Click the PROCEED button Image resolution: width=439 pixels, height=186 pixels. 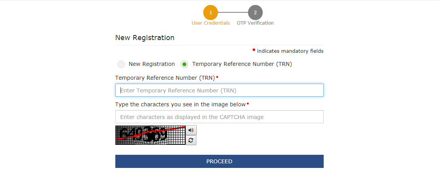pos(219,161)
